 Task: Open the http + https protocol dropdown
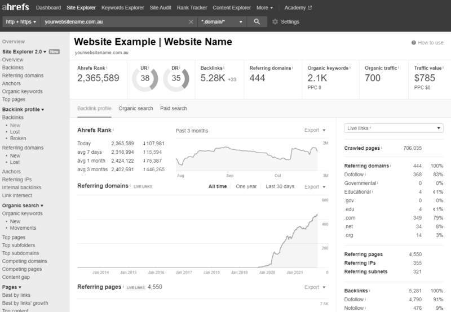tap(21, 22)
